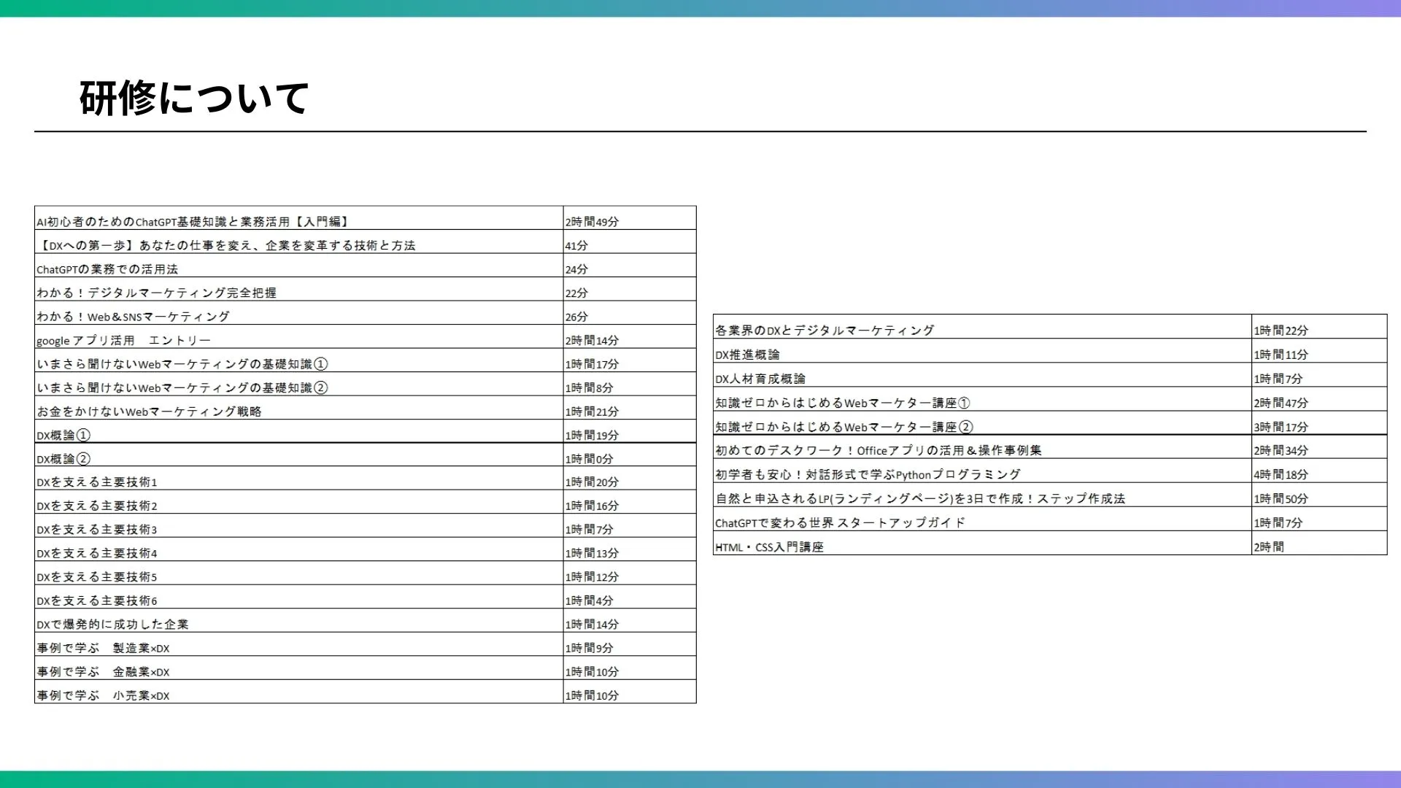1401x788 pixels.
Task: Click the 事例で学ぶ 小売業×DX cell
Action: tap(104, 696)
